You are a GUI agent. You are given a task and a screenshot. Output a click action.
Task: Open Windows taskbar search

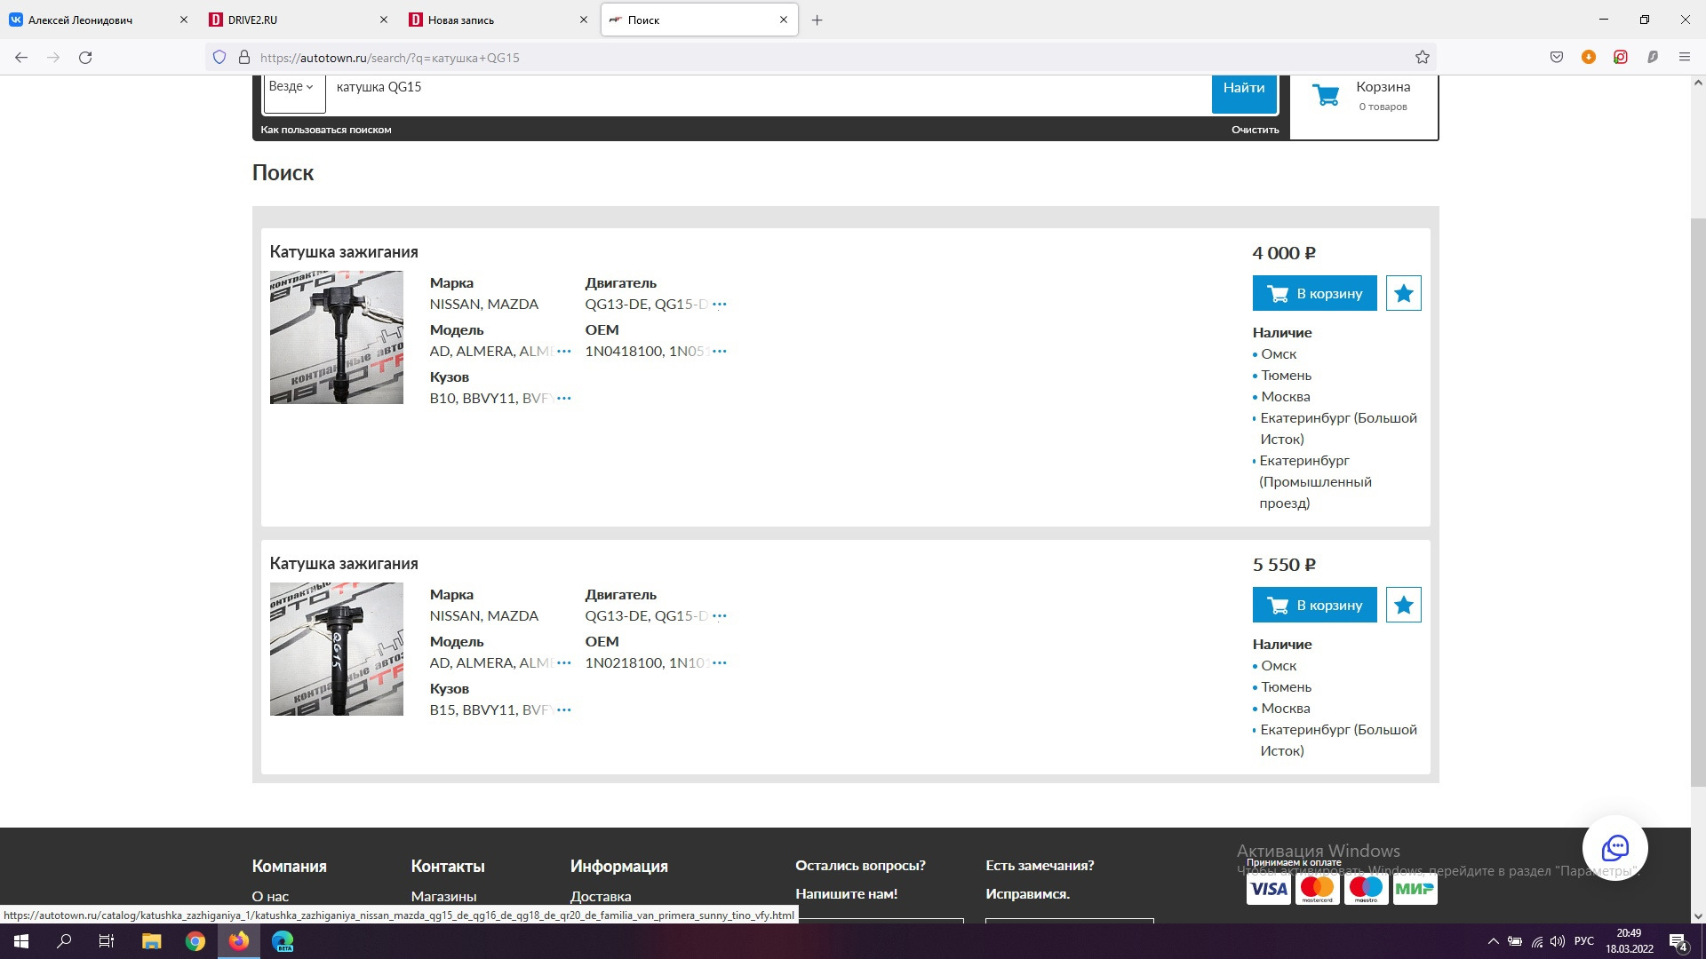[x=64, y=941]
